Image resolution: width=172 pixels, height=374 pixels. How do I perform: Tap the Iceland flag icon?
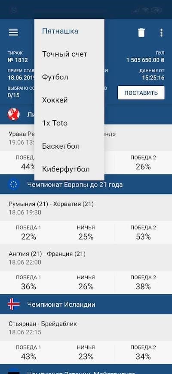(14, 304)
